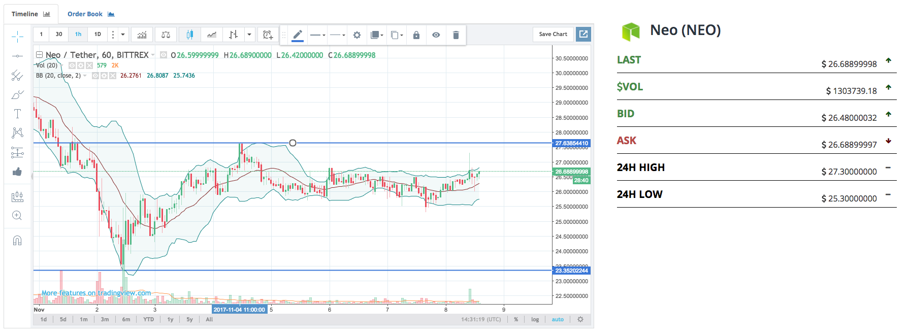This screenshot has height=335, width=909.
Task: Expand the Vol (20) dropdown arrow
Action: click(62, 65)
